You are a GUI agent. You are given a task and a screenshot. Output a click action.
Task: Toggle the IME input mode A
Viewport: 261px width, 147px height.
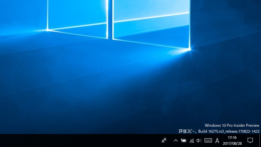(x=217, y=141)
